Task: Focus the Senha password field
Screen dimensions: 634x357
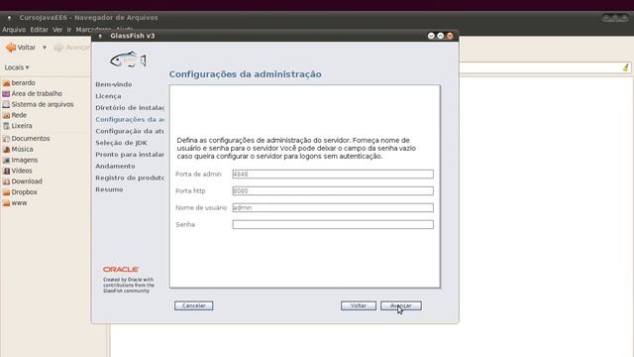Action: tap(333, 224)
